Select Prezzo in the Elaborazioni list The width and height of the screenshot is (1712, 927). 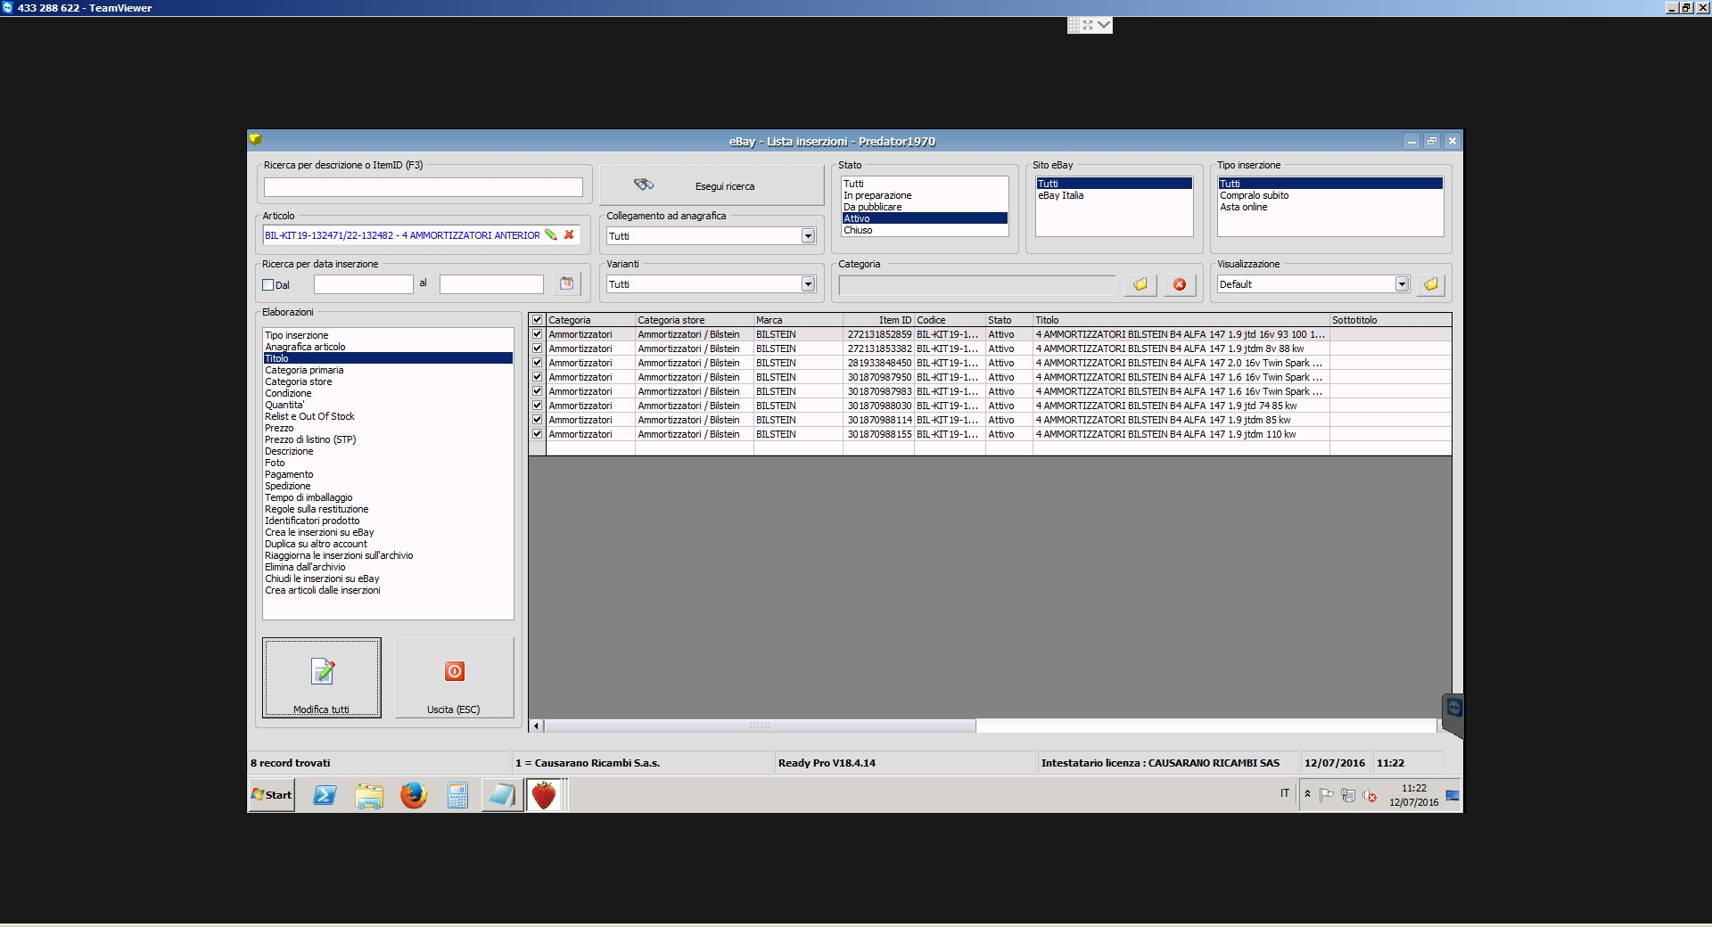click(x=279, y=428)
